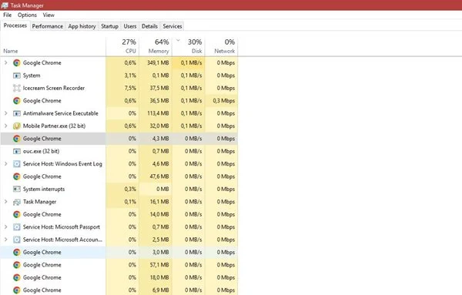Click the System process icon

coord(17,75)
